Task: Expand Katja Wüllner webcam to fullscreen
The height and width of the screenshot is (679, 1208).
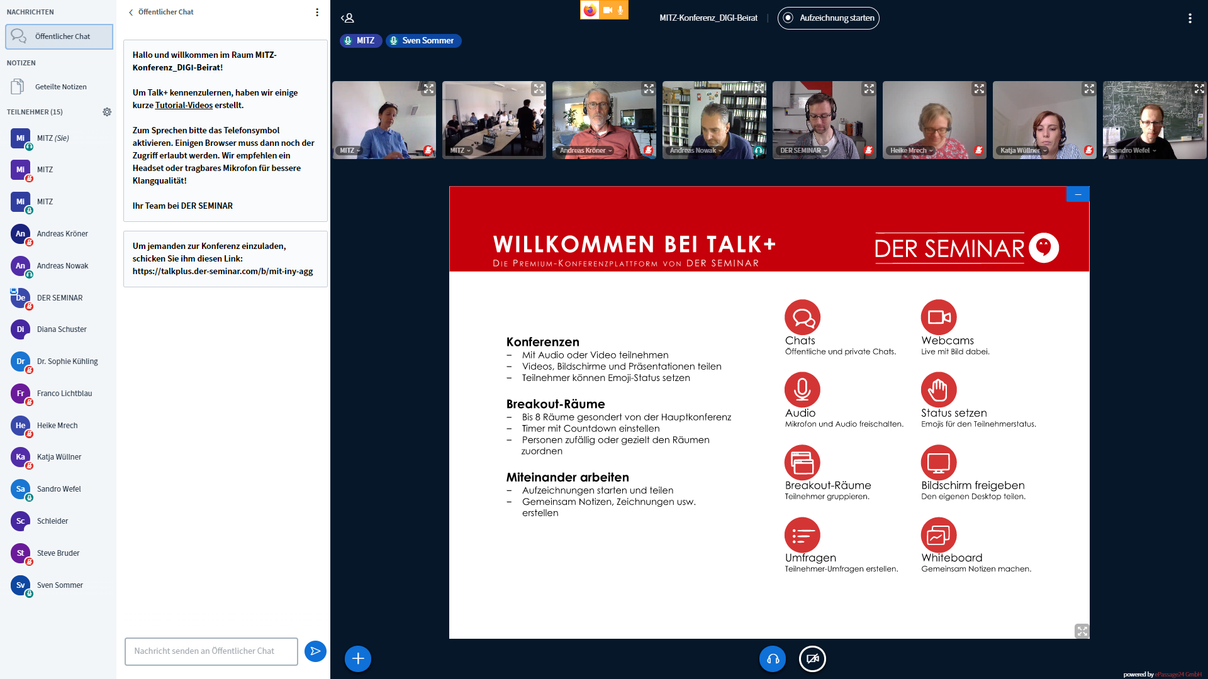Action: (1089, 89)
